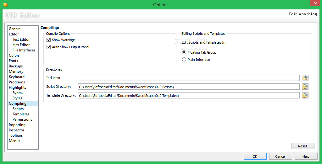This screenshot has height=164, width=322.
Task: Go to the Colors options page
Action: (x=14, y=56)
